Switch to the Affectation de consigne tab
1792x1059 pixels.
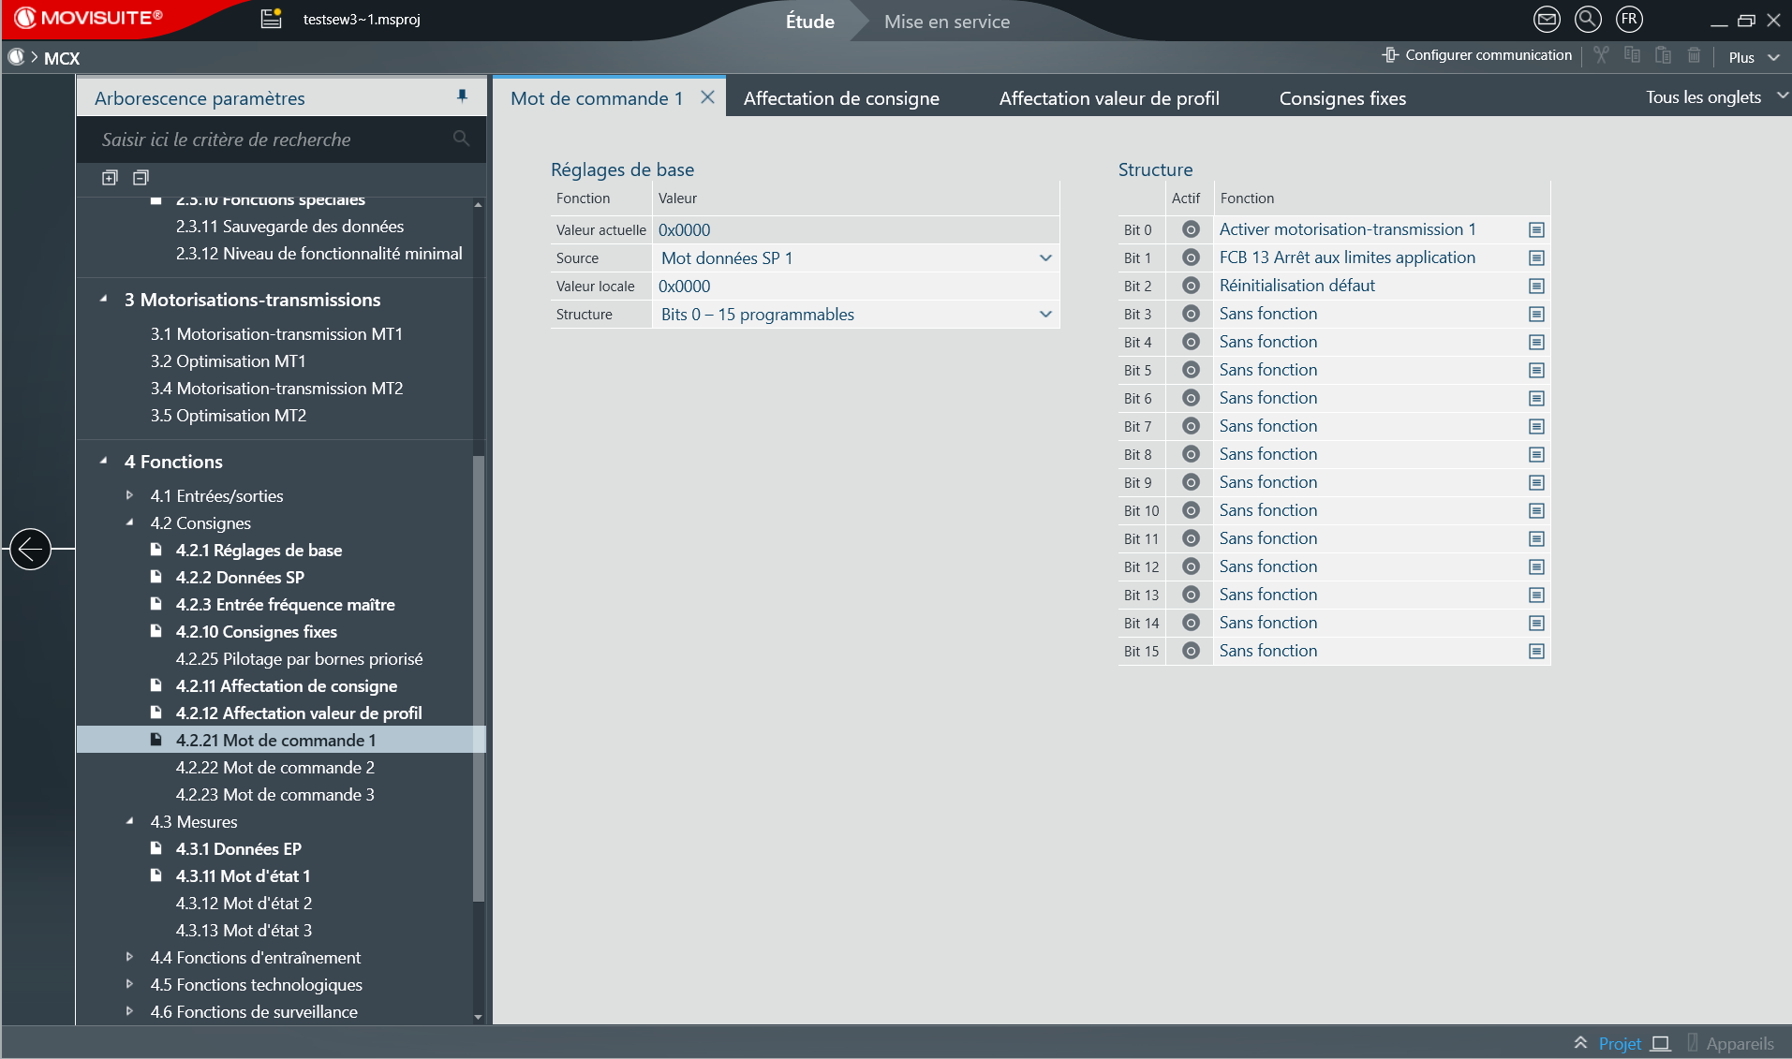[x=841, y=98]
